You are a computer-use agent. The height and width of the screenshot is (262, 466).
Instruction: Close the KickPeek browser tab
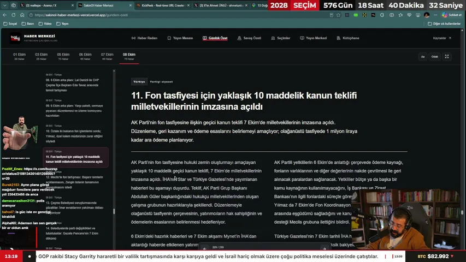pyautogui.click(x=188, y=5)
